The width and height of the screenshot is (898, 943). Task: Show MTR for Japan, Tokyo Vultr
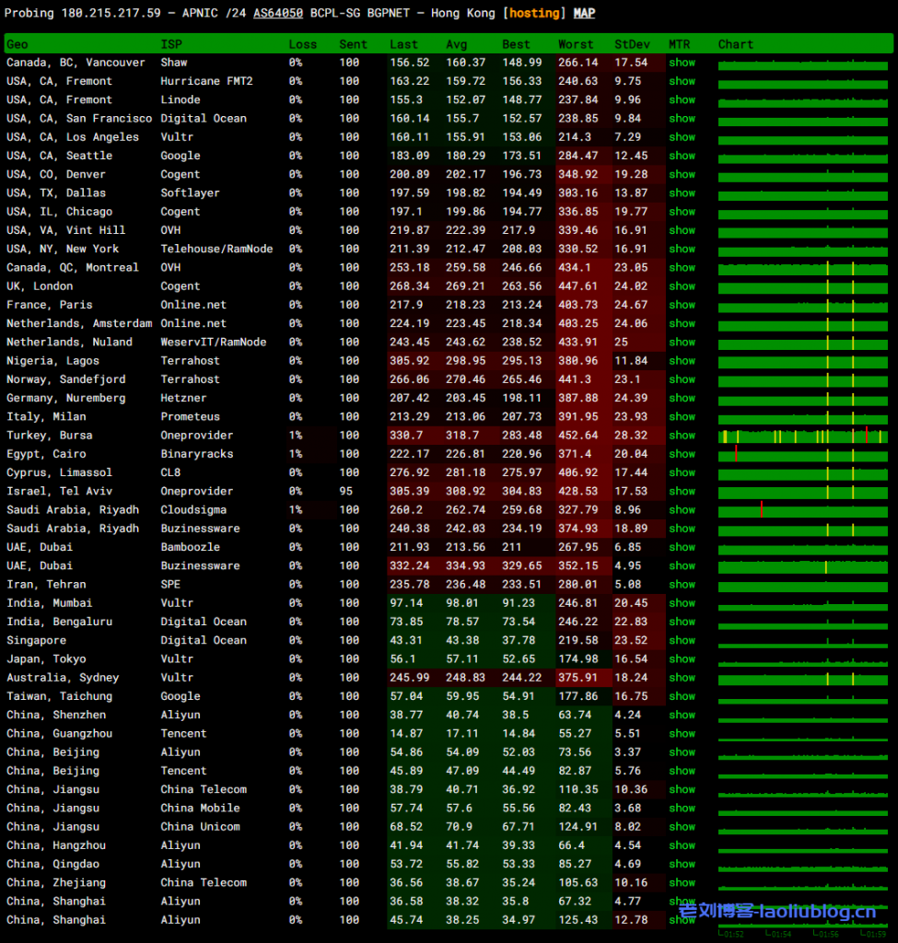682,659
